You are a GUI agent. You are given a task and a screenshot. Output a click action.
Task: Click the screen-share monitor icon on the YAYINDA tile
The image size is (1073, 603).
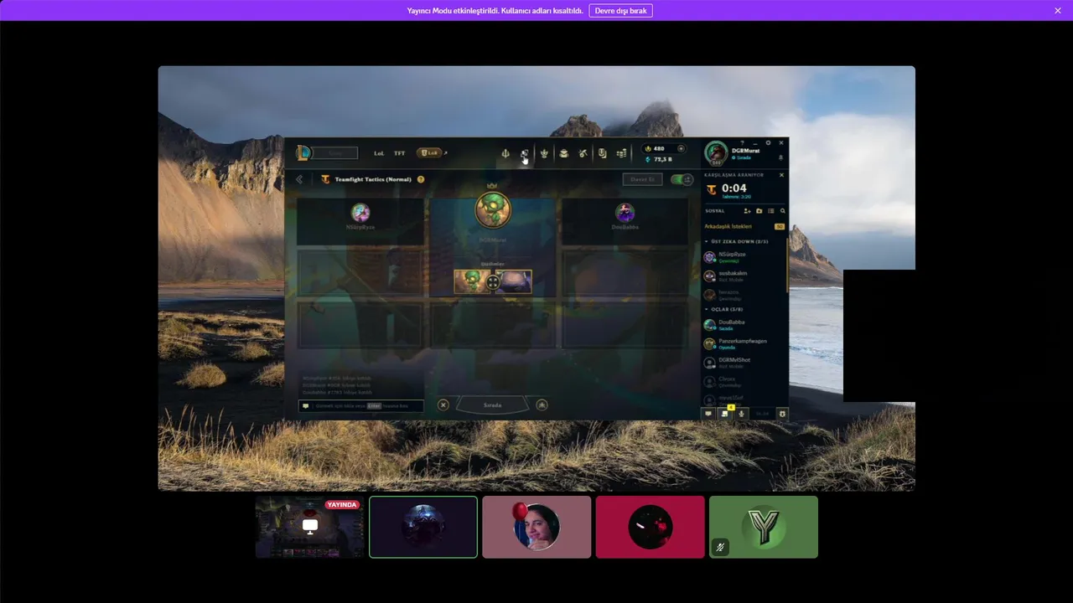310,526
